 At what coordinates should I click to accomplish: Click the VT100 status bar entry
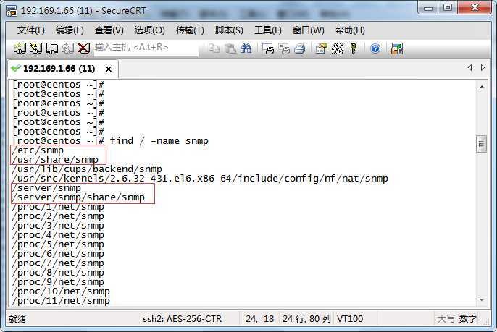(x=350, y=318)
